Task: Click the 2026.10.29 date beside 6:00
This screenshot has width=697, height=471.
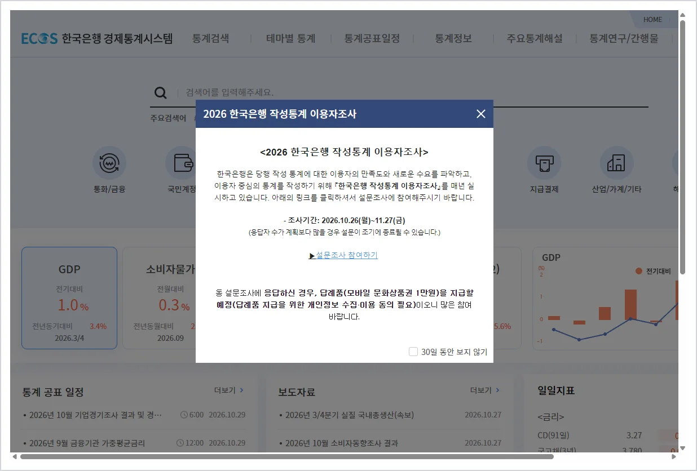Action: point(228,415)
